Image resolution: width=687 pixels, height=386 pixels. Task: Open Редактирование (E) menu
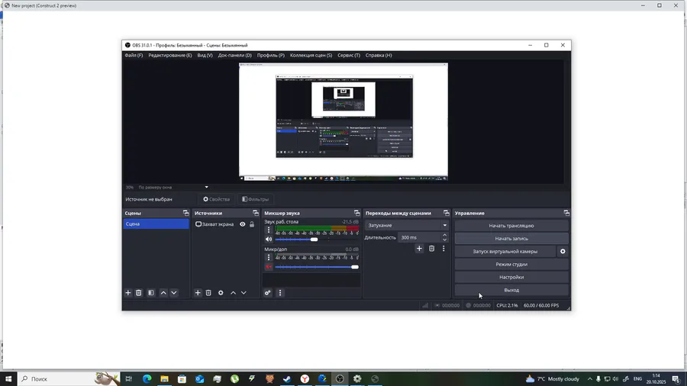tap(170, 55)
